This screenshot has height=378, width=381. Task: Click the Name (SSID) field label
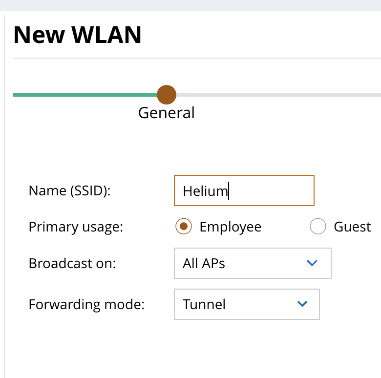coord(70,190)
